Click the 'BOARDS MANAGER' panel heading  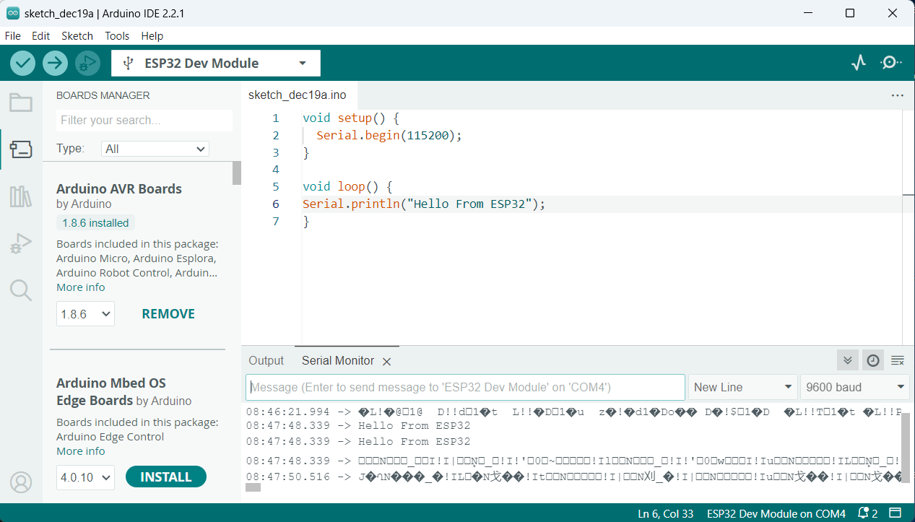(103, 95)
